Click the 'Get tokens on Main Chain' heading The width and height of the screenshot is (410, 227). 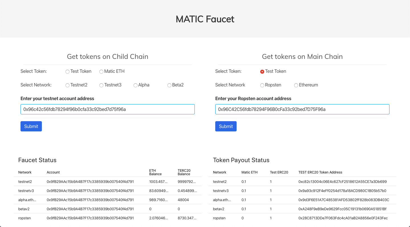tap(302, 57)
